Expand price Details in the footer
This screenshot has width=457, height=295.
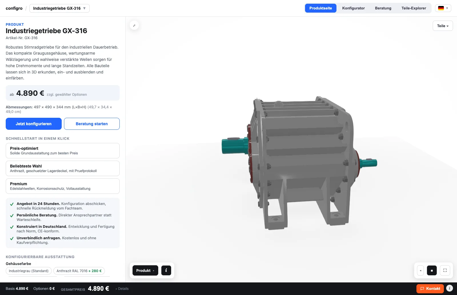122,289
